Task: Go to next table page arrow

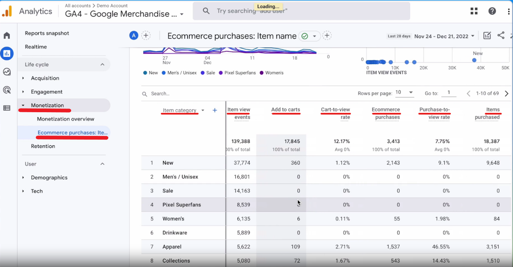Action: 507,94
